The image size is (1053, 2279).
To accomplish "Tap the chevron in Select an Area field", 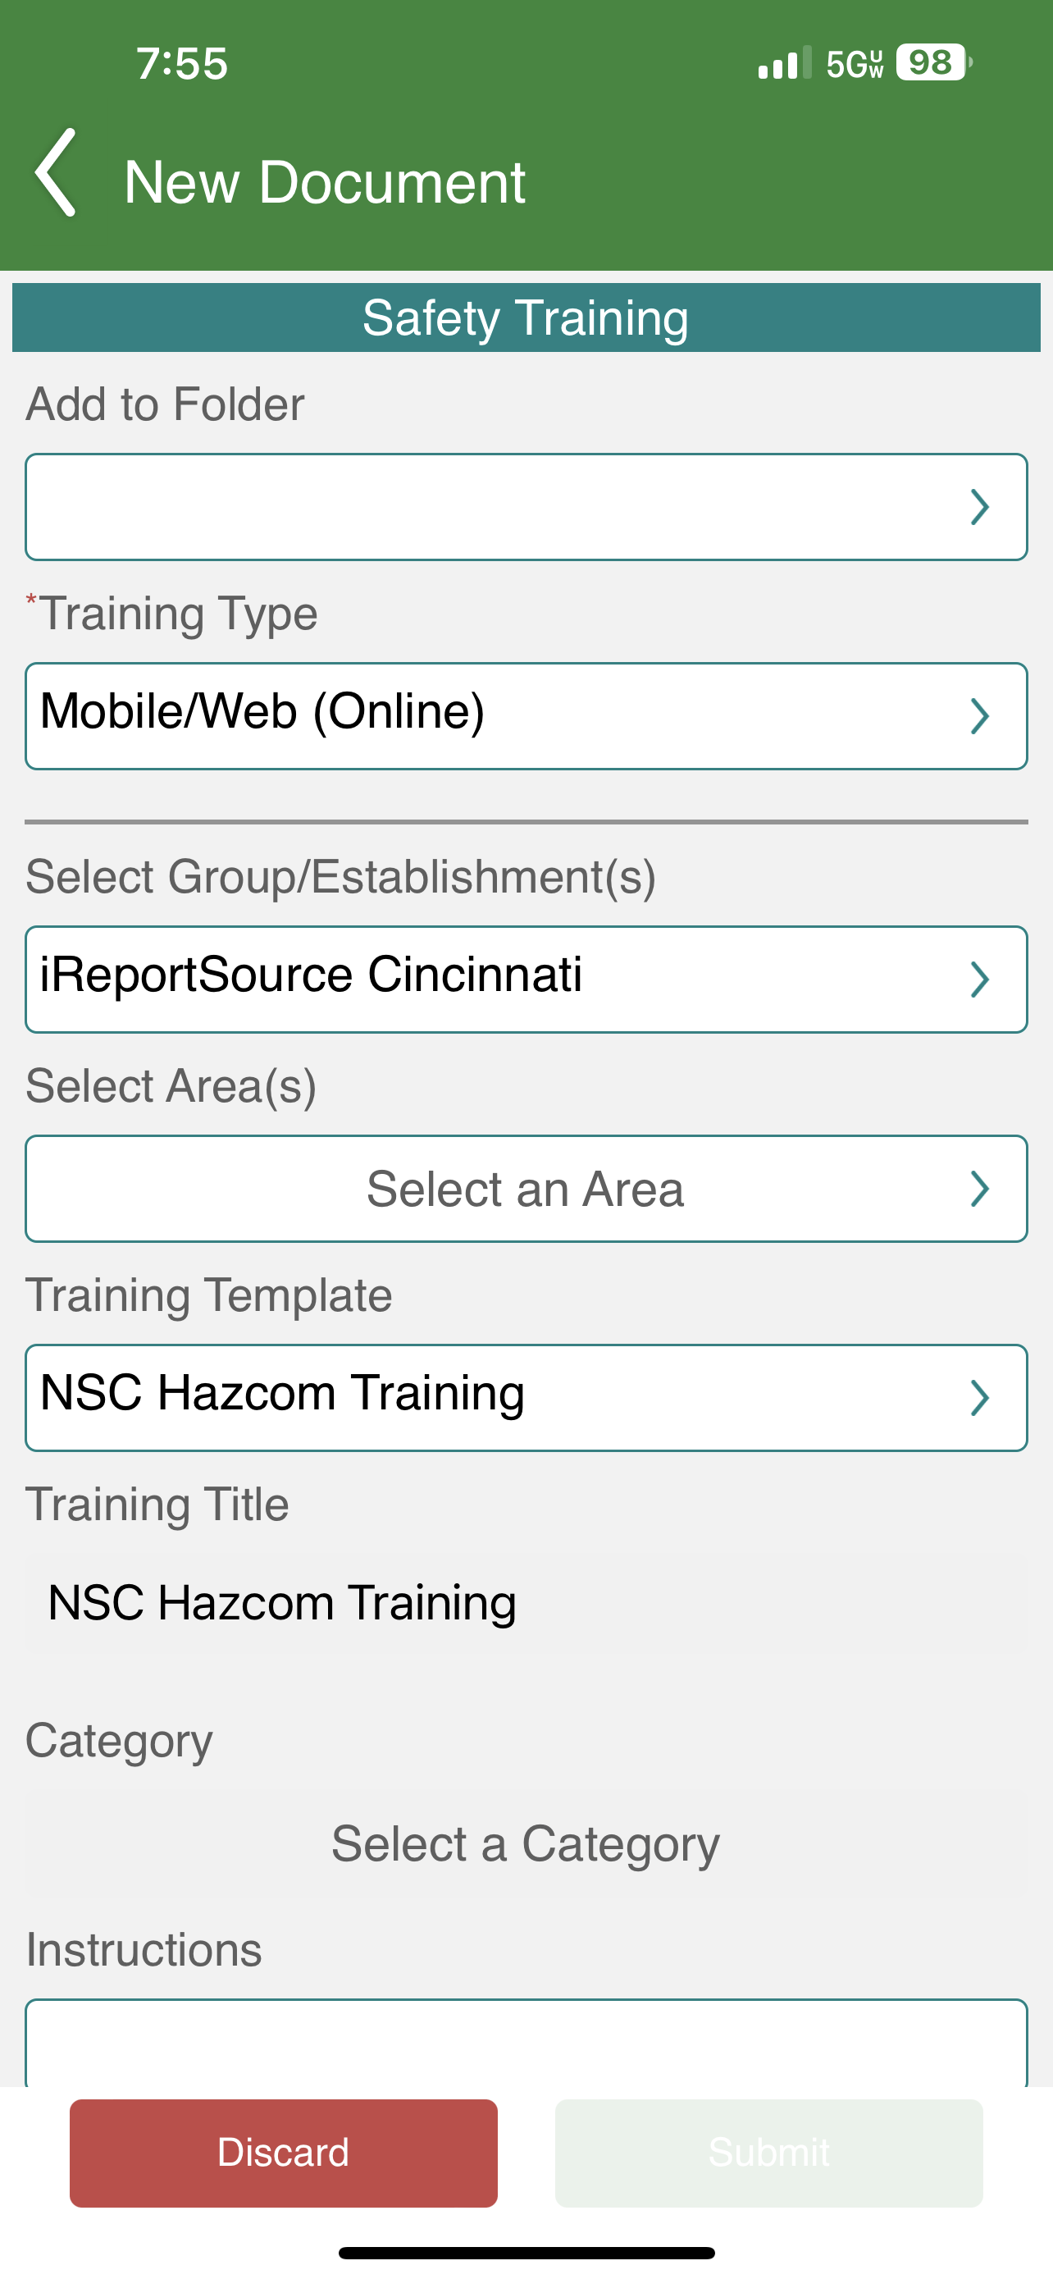I will pyautogui.click(x=978, y=1189).
